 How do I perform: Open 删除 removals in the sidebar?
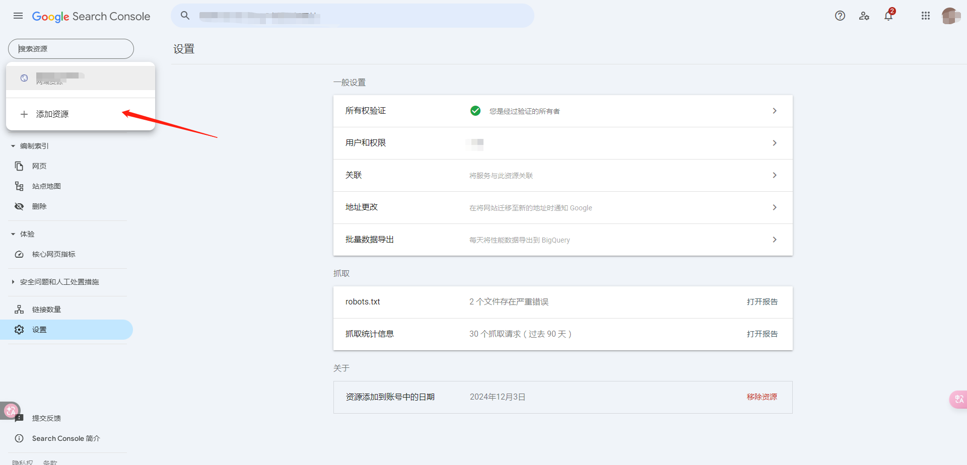tap(39, 206)
